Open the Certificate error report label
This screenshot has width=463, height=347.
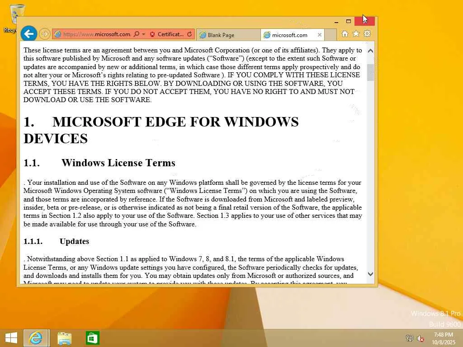point(170,34)
